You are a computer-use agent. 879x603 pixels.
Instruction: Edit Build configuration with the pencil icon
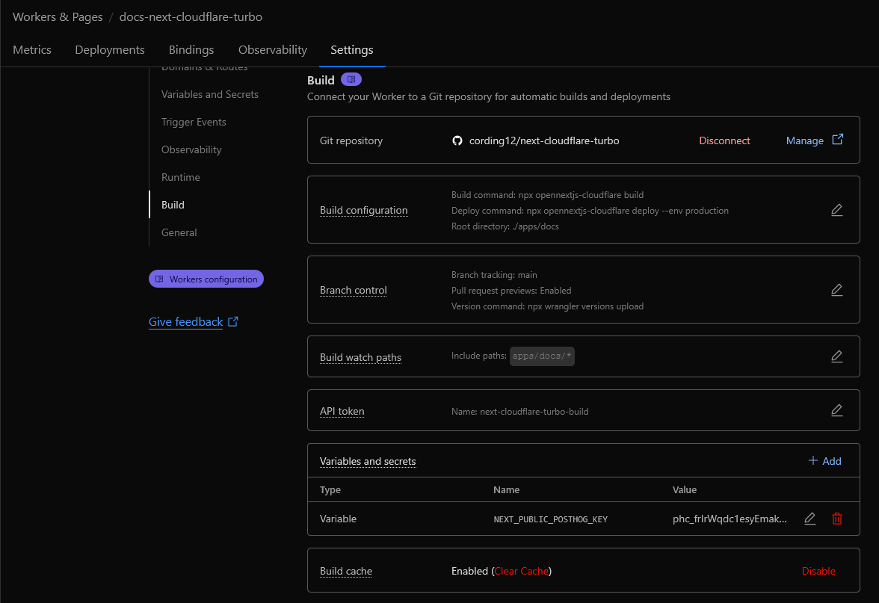pos(836,209)
